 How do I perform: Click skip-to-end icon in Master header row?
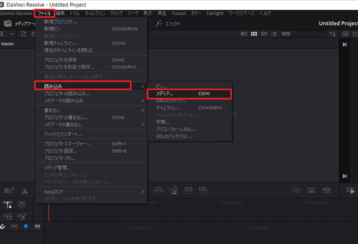tap(345, 44)
